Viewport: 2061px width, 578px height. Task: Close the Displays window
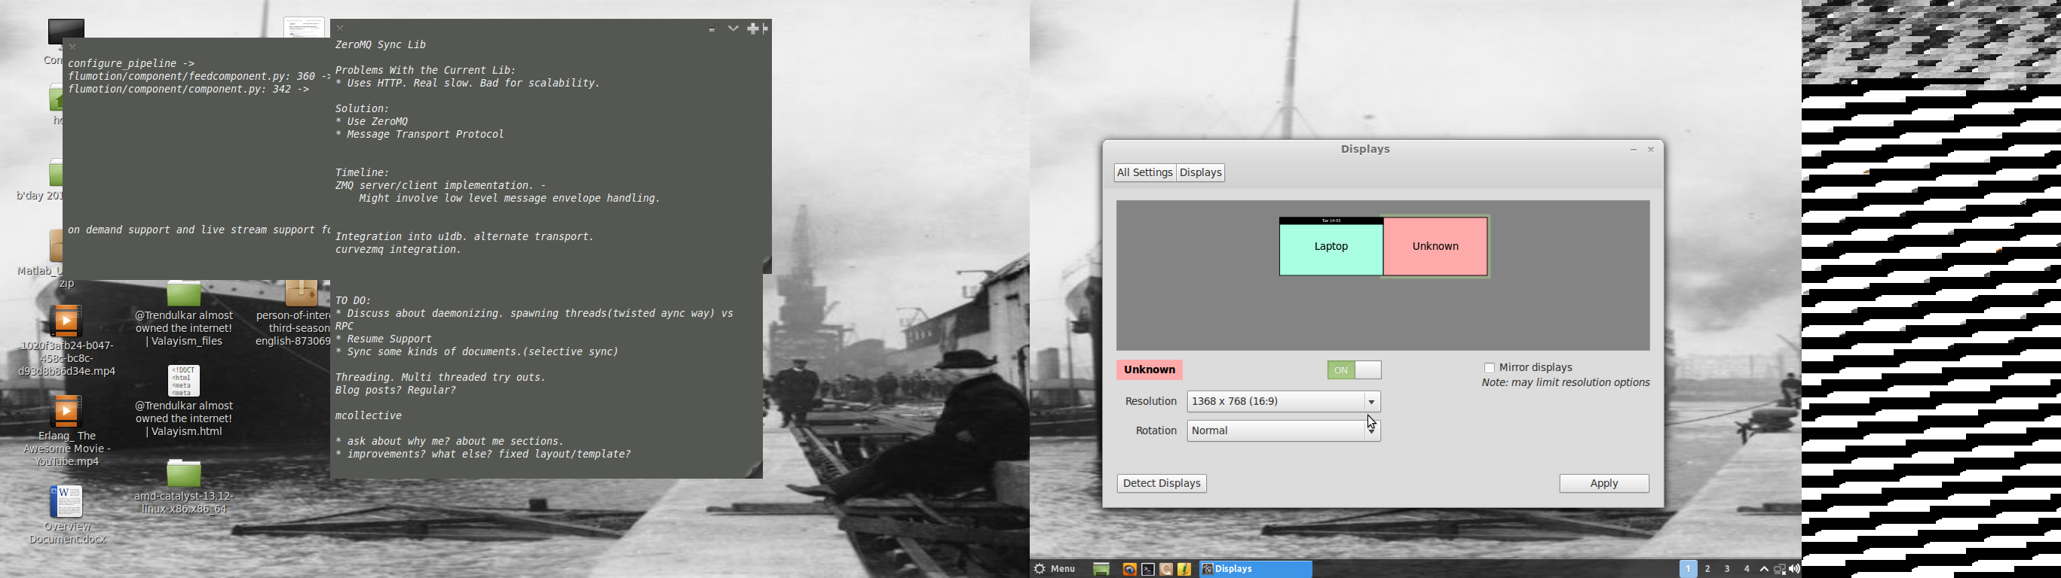click(x=1649, y=150)
